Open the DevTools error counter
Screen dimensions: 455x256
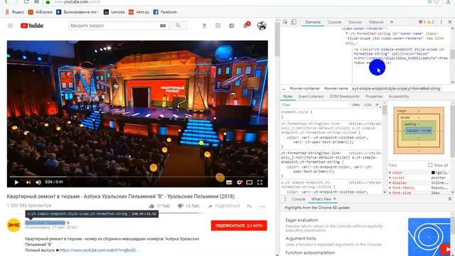pos(422,22)
